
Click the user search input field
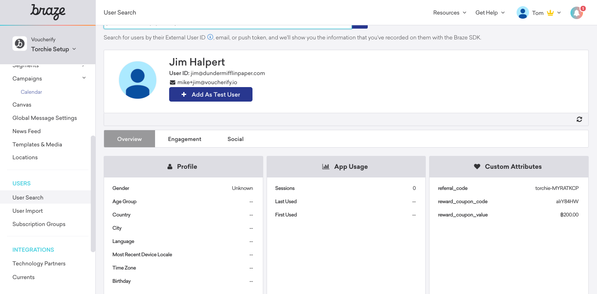pos(228,27)
